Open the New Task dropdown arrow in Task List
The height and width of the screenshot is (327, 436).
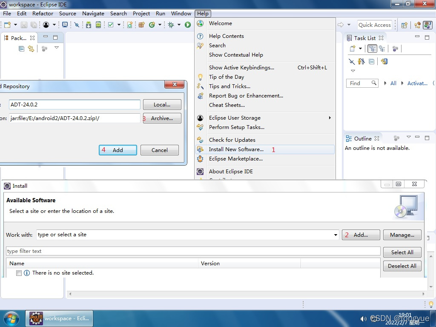[x=360, y=49]
